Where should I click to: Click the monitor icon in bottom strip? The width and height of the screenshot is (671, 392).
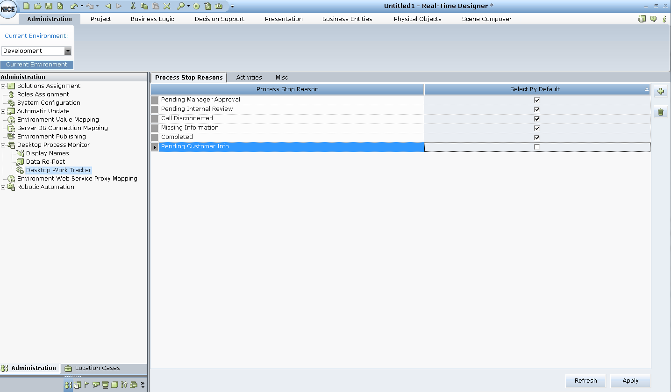105,385
